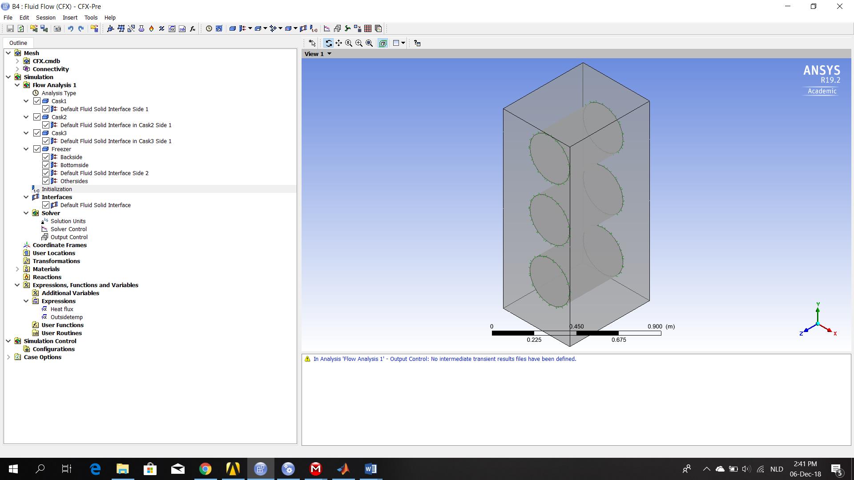The image size is (854, 480).
Task: Uncheck the Othersides boundary checkbox
Action: (x=46, y=181)
